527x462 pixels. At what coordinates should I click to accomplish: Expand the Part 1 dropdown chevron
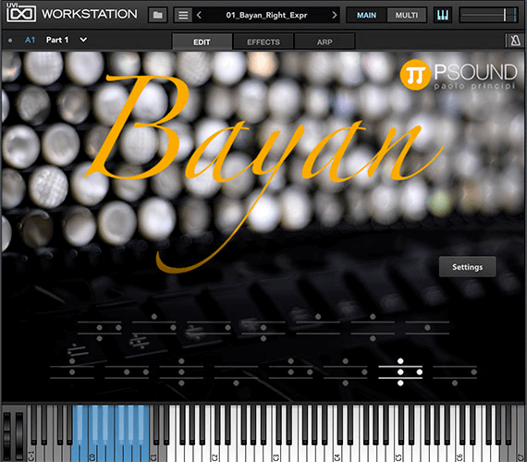pyautogui.click(x=83, y=40)
